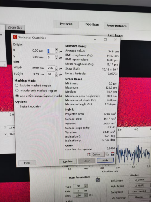151x202 pixels.
Task: Click the Projected area 37.89 nm² value
Action: tap(110, 114)
